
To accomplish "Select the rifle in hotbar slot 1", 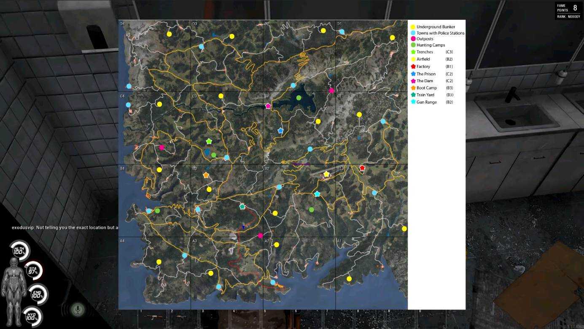I will click(153, 317).
